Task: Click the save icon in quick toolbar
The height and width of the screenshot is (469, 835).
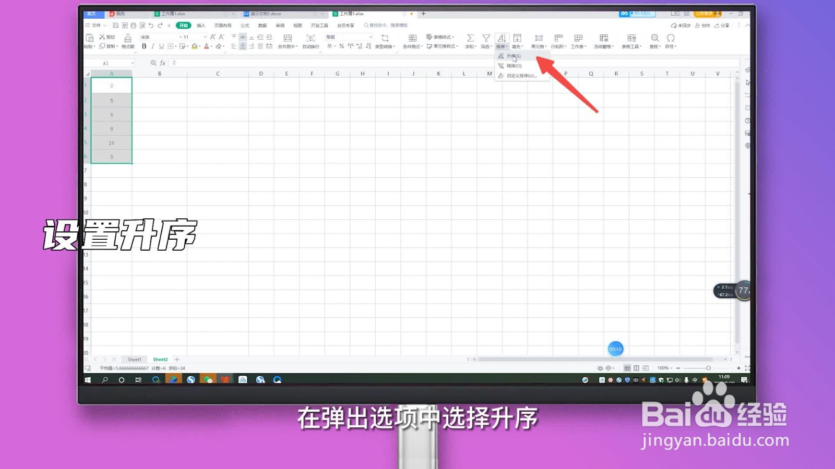Action: [x=116, y=25]
